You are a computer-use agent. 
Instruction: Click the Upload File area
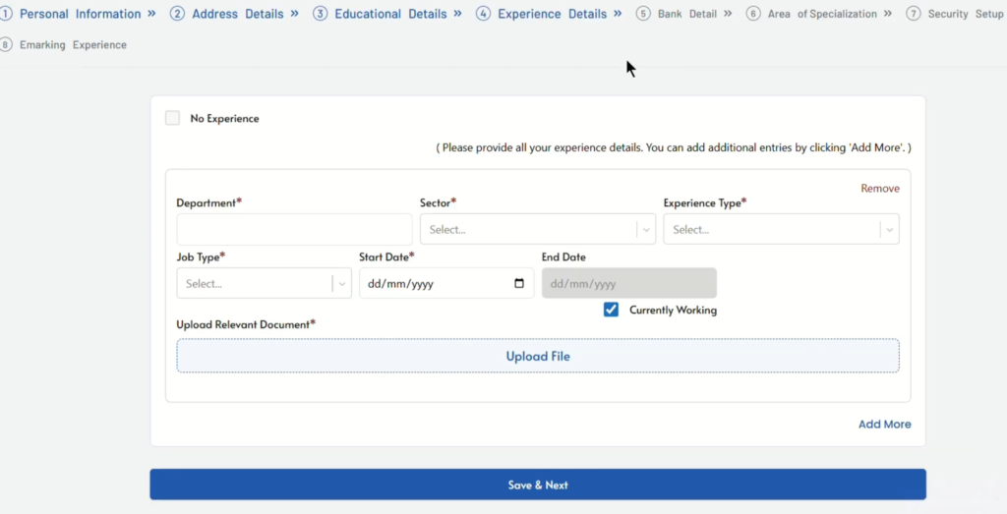(538, 356)
